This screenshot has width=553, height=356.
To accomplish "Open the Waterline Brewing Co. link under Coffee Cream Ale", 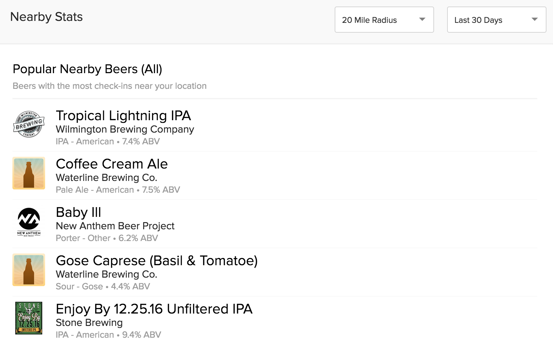I will point(107,178).
